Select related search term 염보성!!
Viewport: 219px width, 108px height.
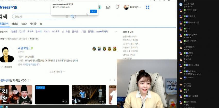(x=75, y=32)
